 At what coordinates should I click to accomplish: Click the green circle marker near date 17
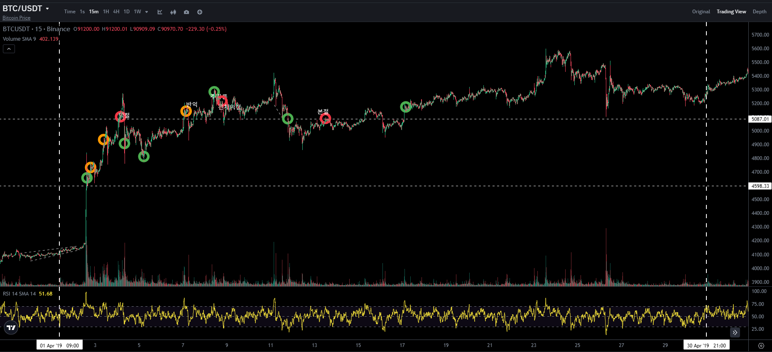tap(406, 107)
